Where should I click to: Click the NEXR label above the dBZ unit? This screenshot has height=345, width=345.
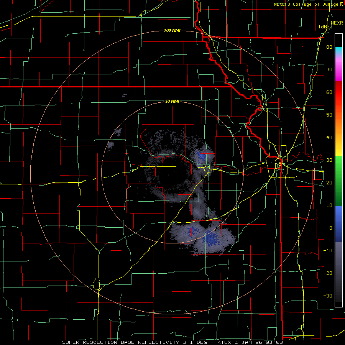click(x=337, y=23)
